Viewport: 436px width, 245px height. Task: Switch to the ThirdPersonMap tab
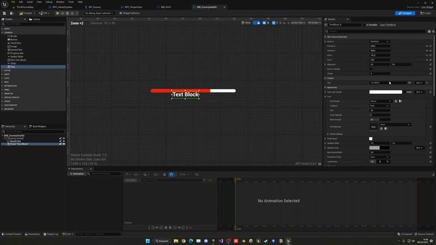point(25,7)
